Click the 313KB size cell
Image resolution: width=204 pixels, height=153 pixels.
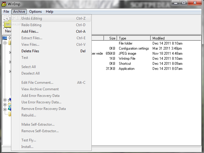coord(110,69)
